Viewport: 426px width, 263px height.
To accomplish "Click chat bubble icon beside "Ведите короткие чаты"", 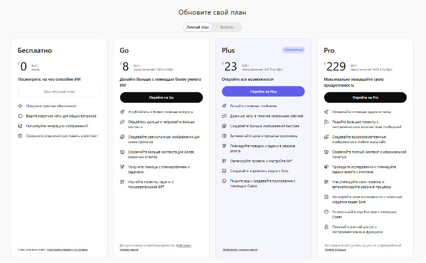I will pyautogui.click(x=20, y=116).
